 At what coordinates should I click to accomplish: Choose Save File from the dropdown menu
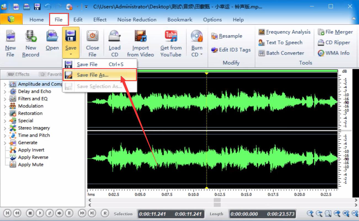coord(100,64)
